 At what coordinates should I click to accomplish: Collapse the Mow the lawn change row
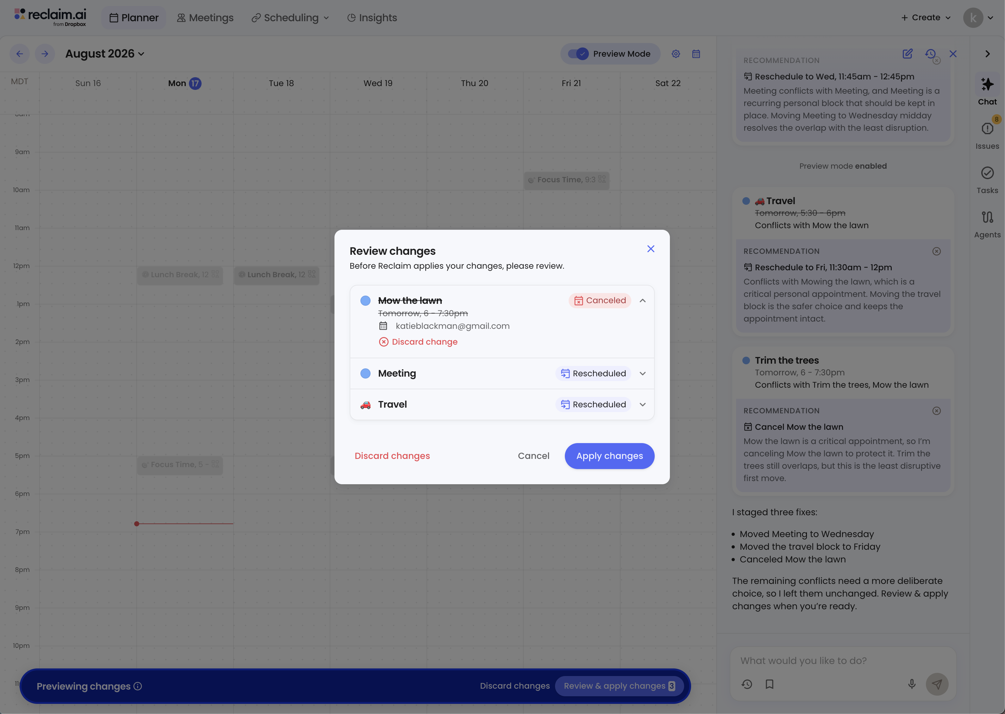click(x=642, y=301)
